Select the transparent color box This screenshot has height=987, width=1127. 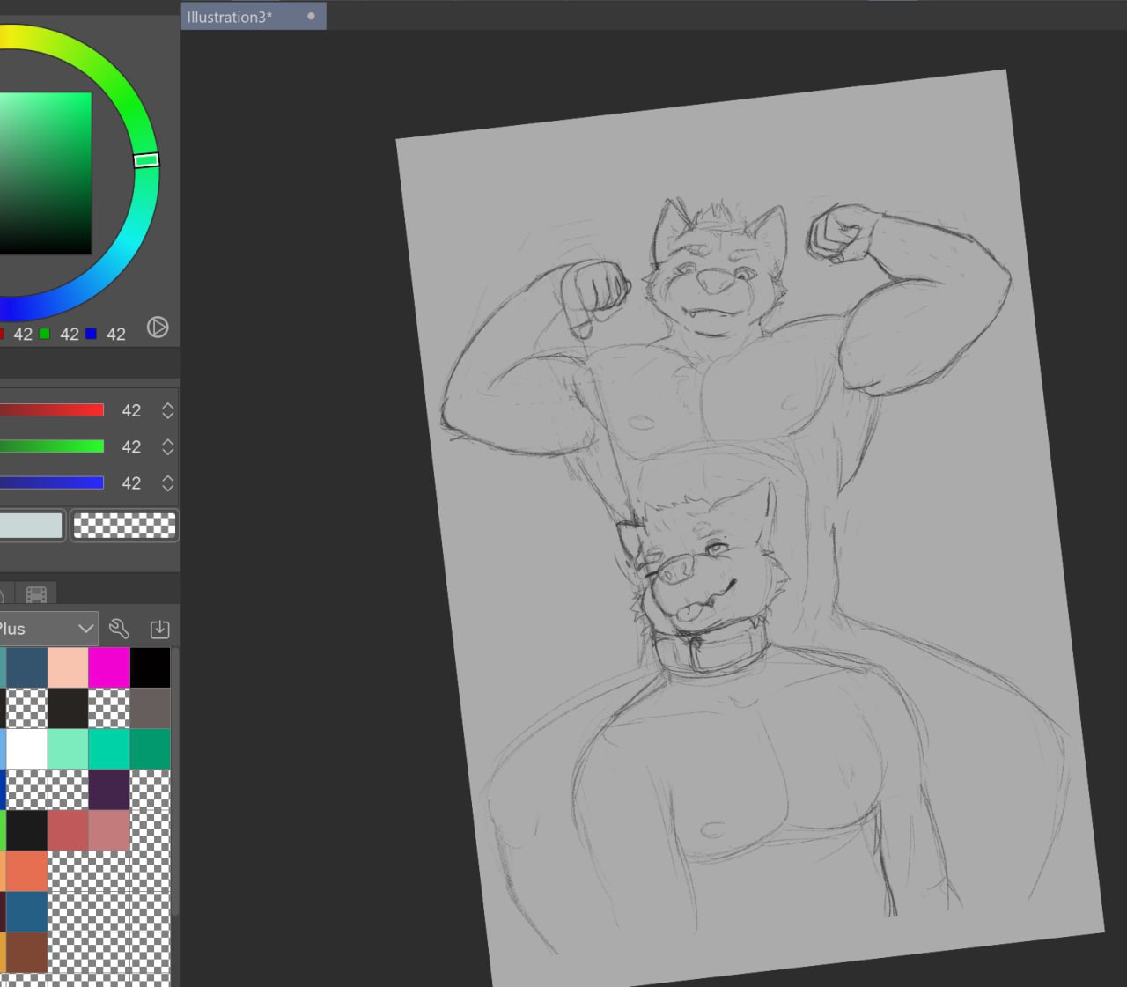[x=124, y=526]
